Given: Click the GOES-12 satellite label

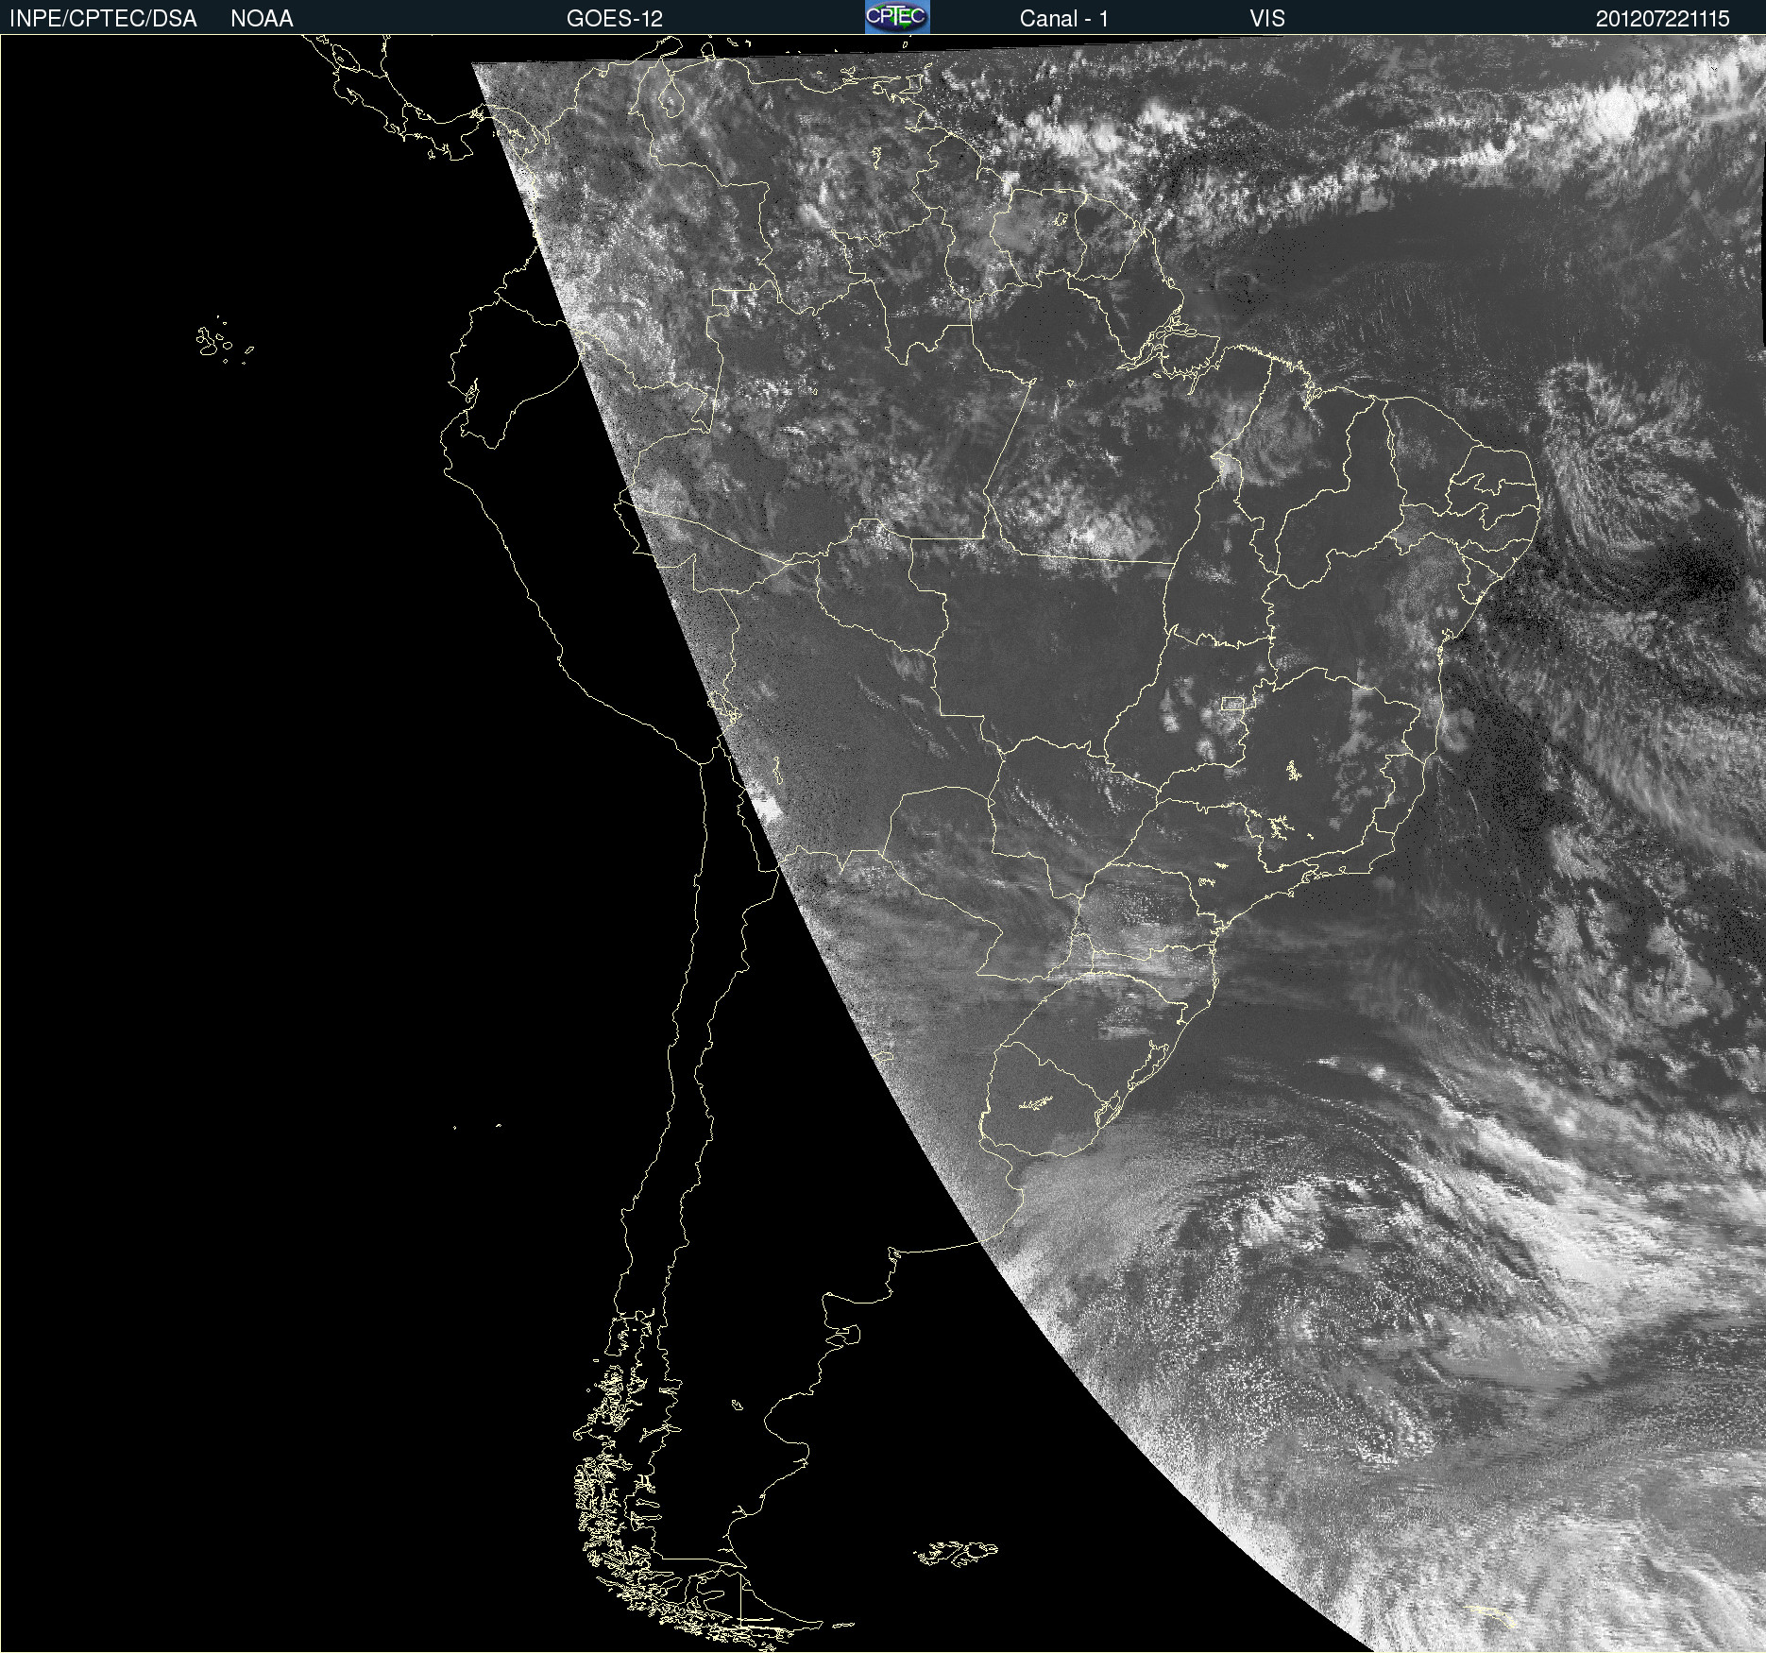Looking at the screenshot, I should 615,19.
